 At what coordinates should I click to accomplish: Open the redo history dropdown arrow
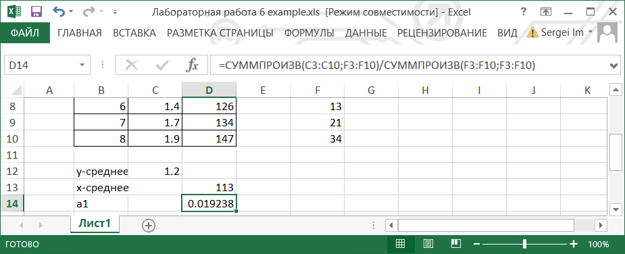pos(101,12)
